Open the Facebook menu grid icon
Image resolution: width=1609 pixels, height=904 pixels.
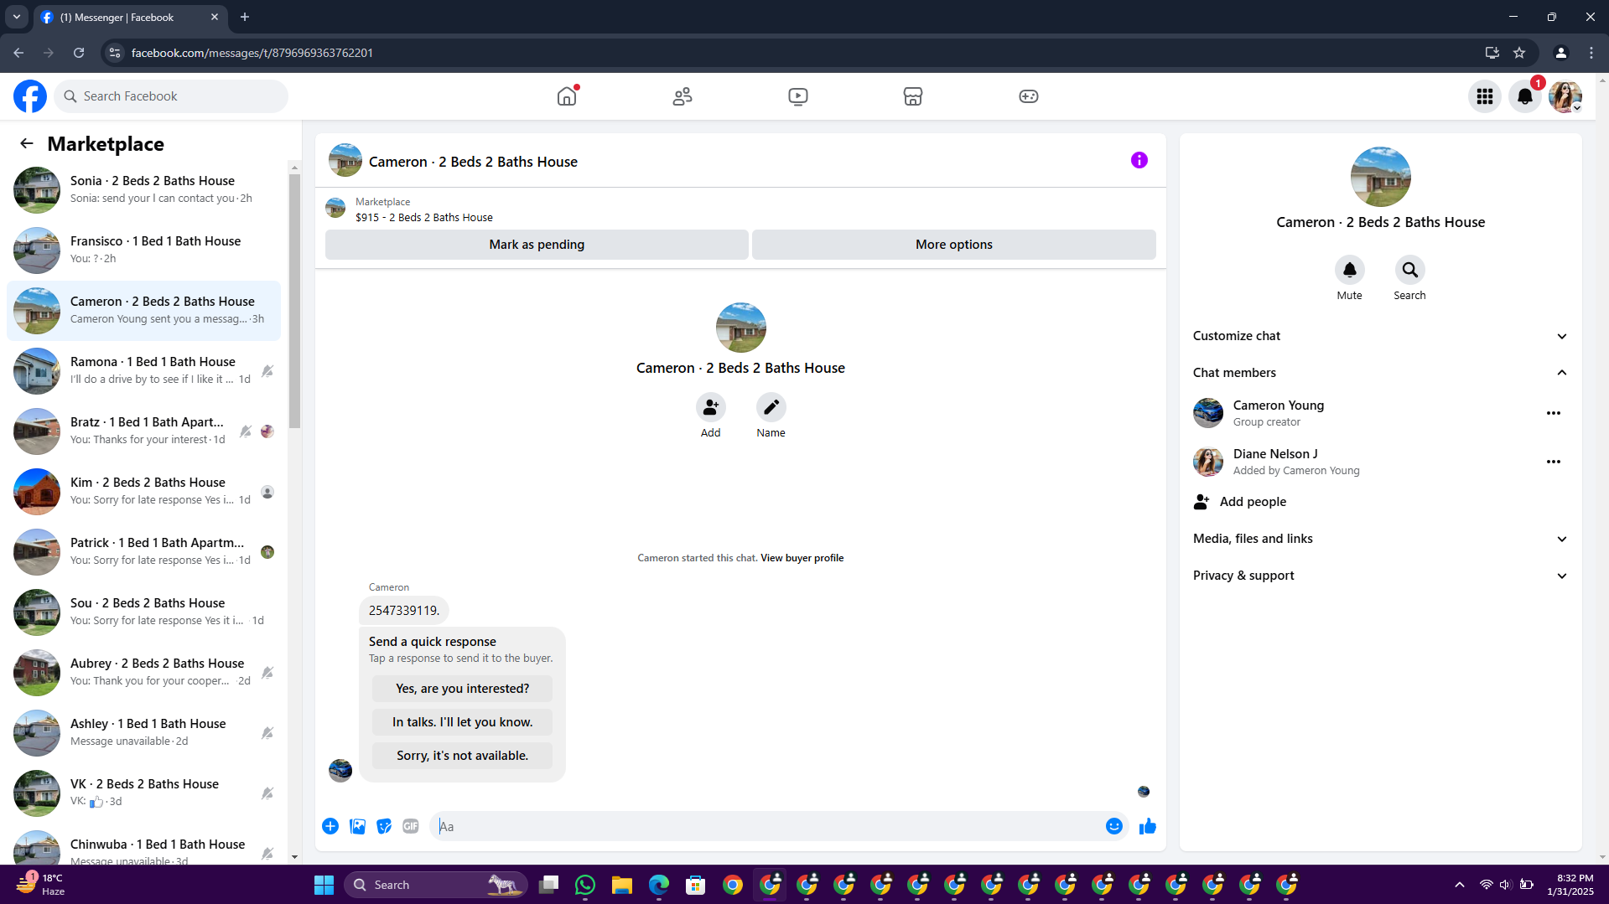tap(1485, 96)
